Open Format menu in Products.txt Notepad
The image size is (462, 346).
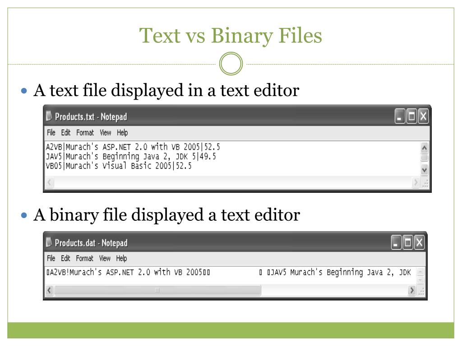[x=85, y=133]
